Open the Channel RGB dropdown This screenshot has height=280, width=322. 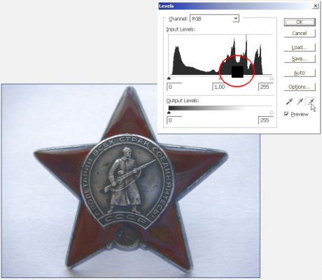[x=214, y=19]
